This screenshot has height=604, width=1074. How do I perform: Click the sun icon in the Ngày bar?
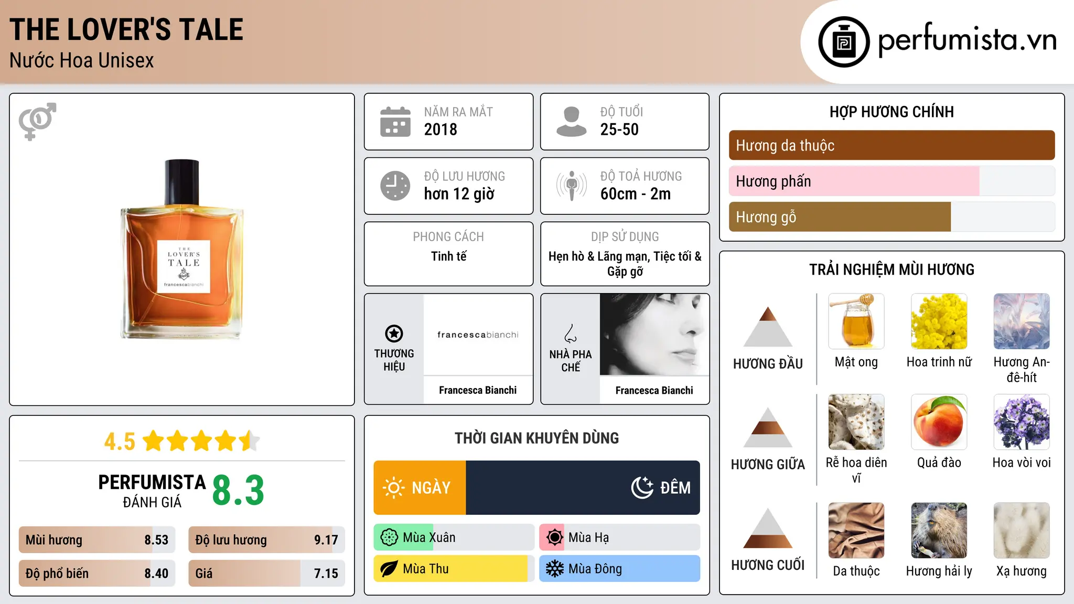pyautogui.click(x=393, y=488)
